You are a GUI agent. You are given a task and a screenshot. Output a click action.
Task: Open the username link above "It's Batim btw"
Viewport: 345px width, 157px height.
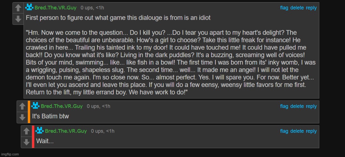62,106
